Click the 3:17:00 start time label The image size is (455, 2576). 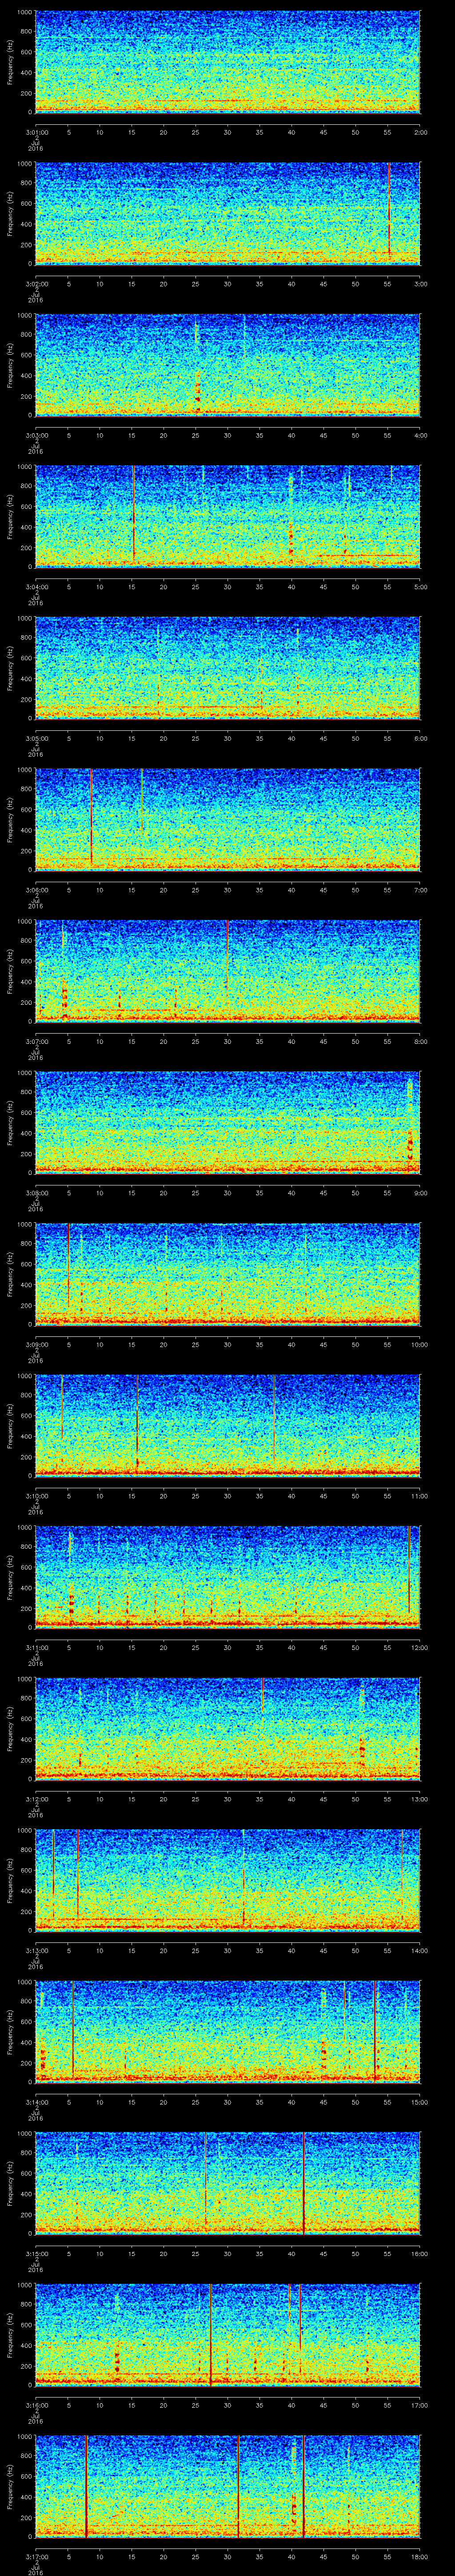click(x=36, y=2556)
